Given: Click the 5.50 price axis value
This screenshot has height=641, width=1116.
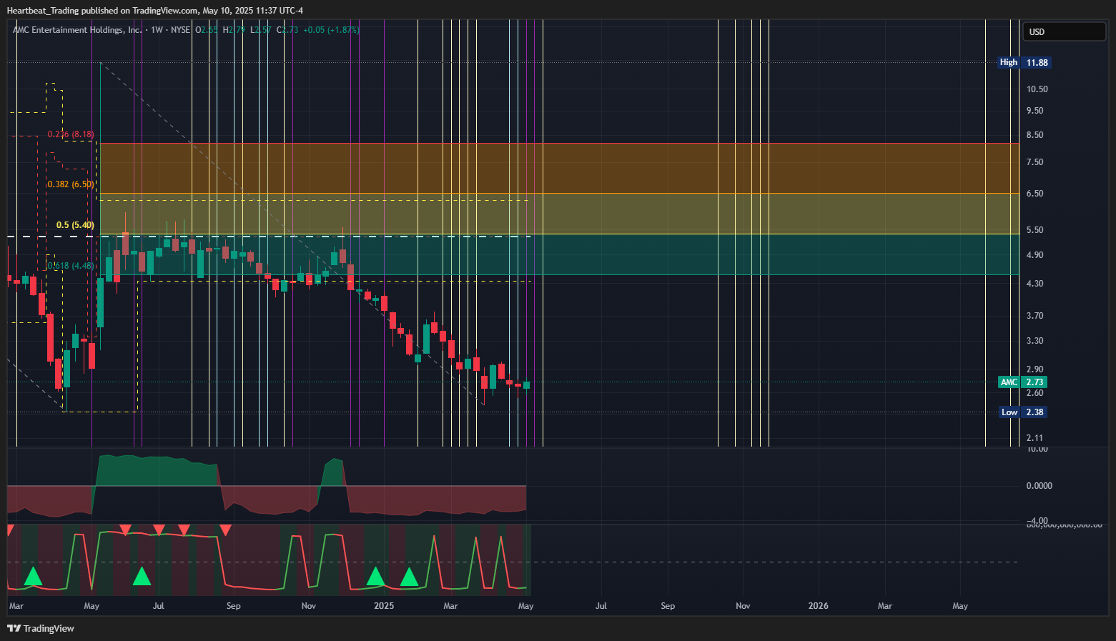Looking at the screenshot, I should click(1035, 230).
